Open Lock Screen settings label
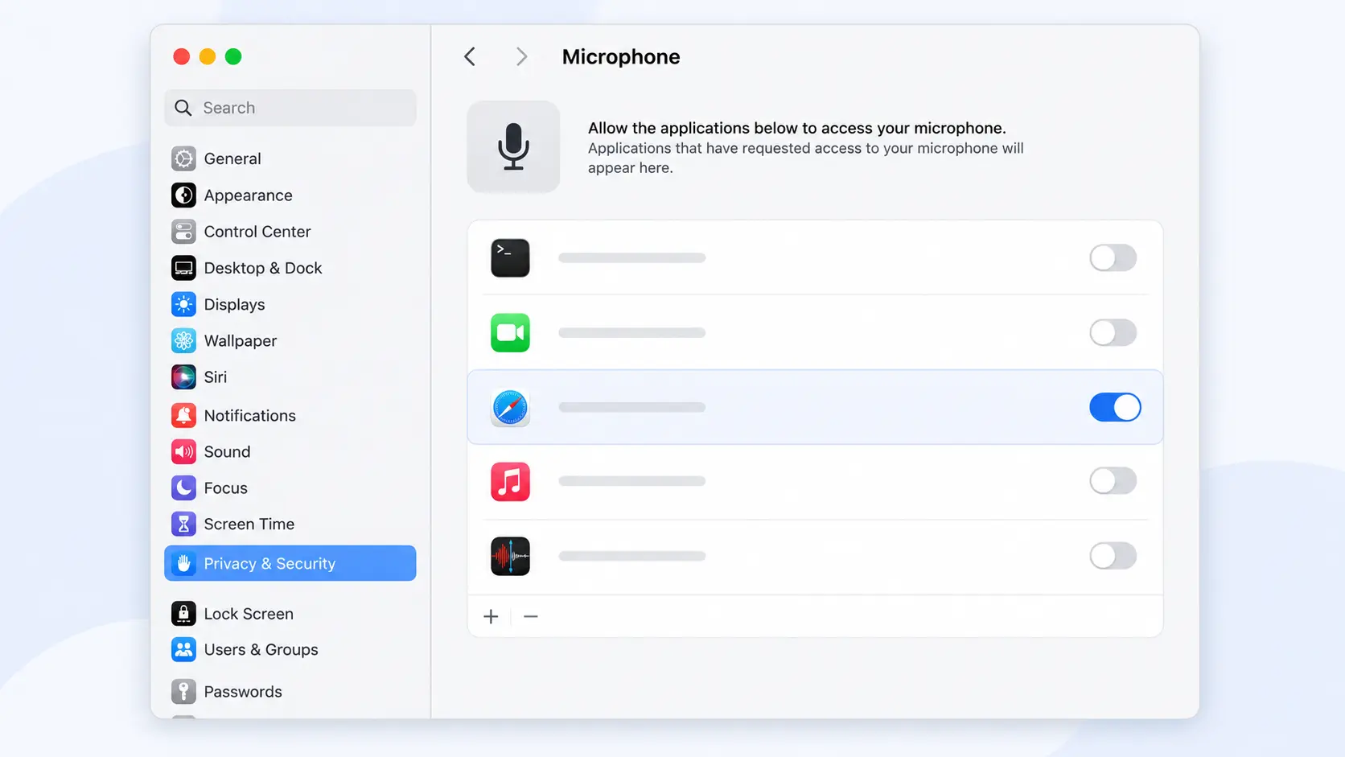The image size is (1345, 757). point(249,614)
